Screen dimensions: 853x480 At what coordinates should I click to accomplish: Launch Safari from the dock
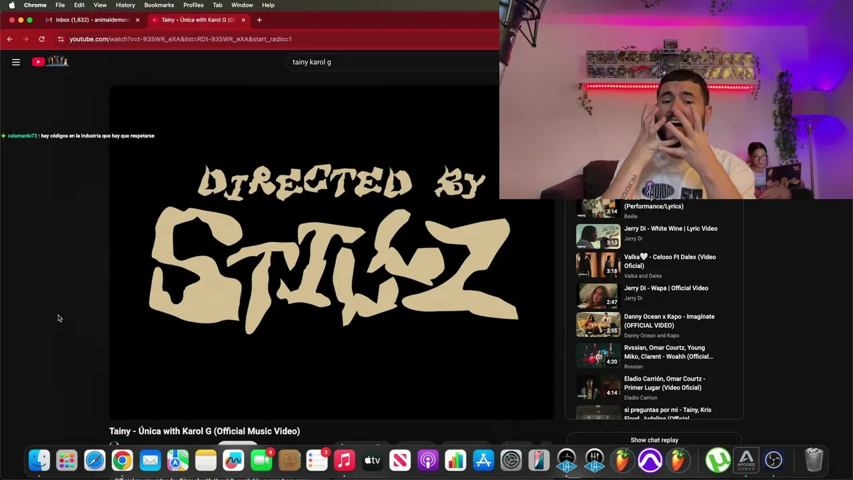tap(95, 460)
